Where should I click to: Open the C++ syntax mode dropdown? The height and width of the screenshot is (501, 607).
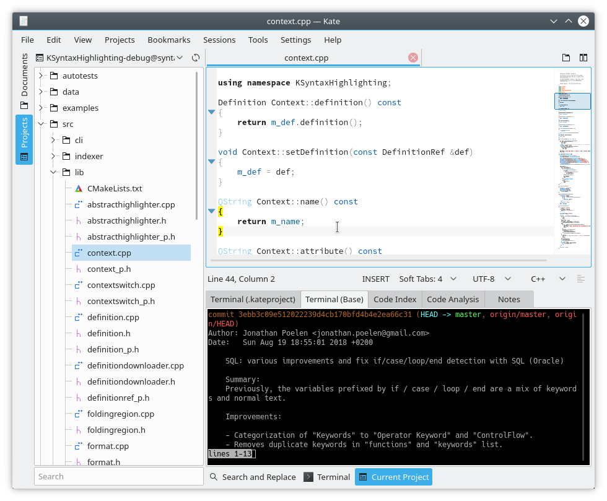point(548,279)
